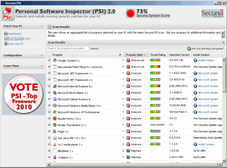
Task: Open the Dashboard link
Action: [x=15, y=34]
